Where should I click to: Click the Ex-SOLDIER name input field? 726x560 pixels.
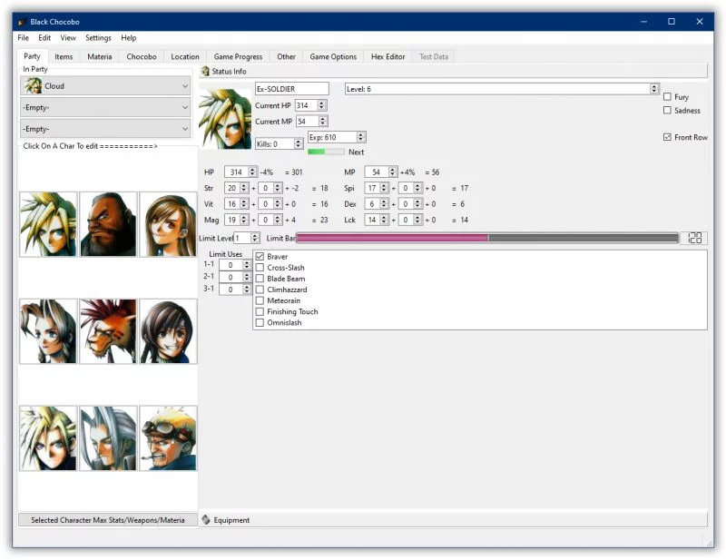[292, 89]
